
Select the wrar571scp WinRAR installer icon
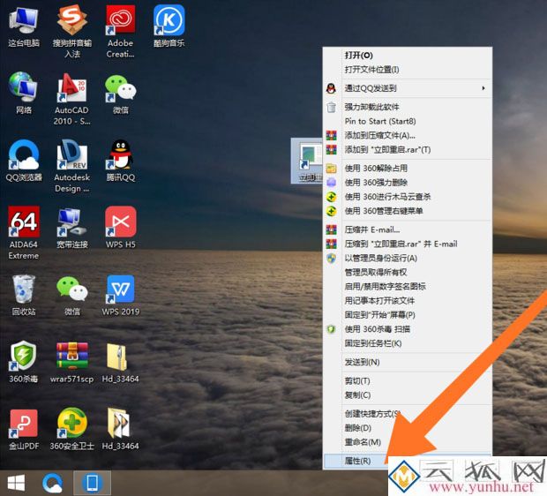coord(71,363)
